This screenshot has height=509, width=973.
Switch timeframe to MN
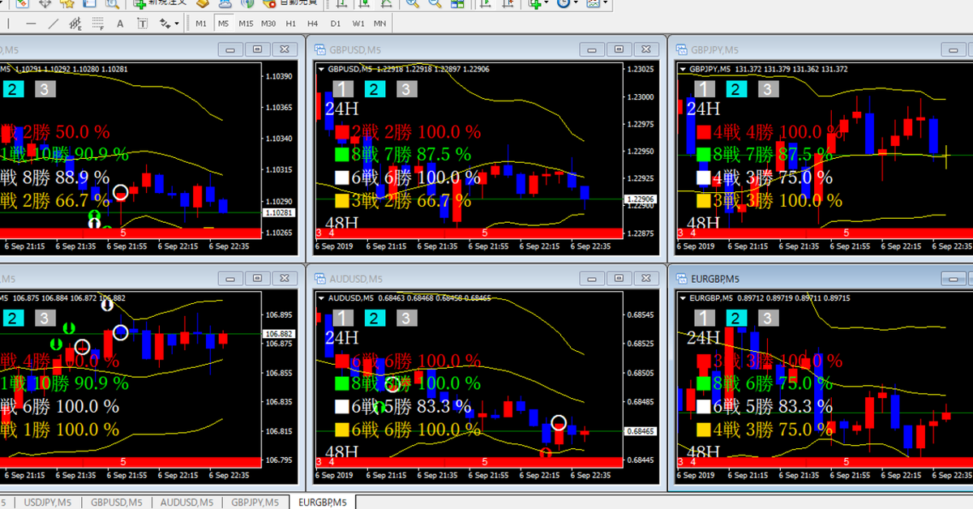tap(379, 24)
